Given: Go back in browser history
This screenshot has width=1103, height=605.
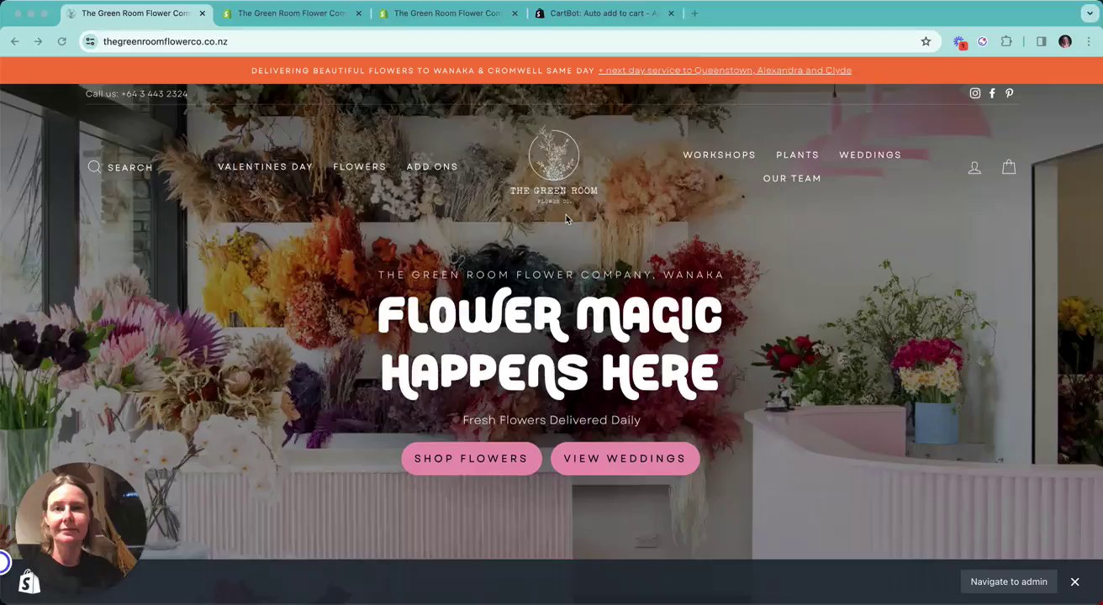Looking at the screenshot, I should tap(14, 41).
